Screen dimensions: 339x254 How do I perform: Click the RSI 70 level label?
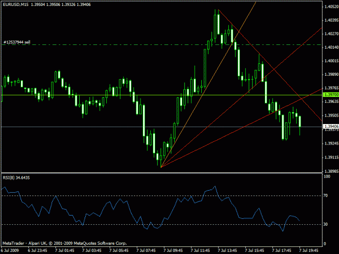pyautogui.click(x=326, y=196)
